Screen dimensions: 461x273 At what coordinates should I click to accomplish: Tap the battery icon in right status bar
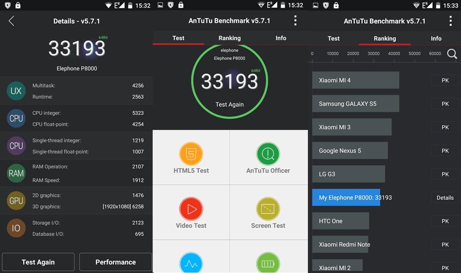click(x=438, y=5)
